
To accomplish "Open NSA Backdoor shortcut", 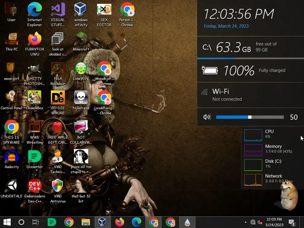I will point(58,74).
